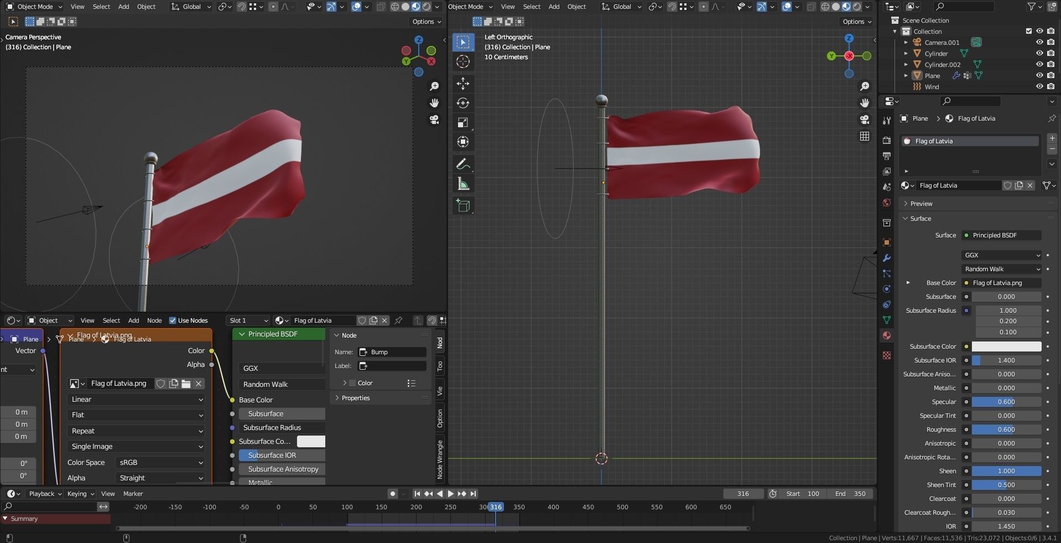Open Tool properties tab
This screenshot has height=543, width=1061.
887,121
